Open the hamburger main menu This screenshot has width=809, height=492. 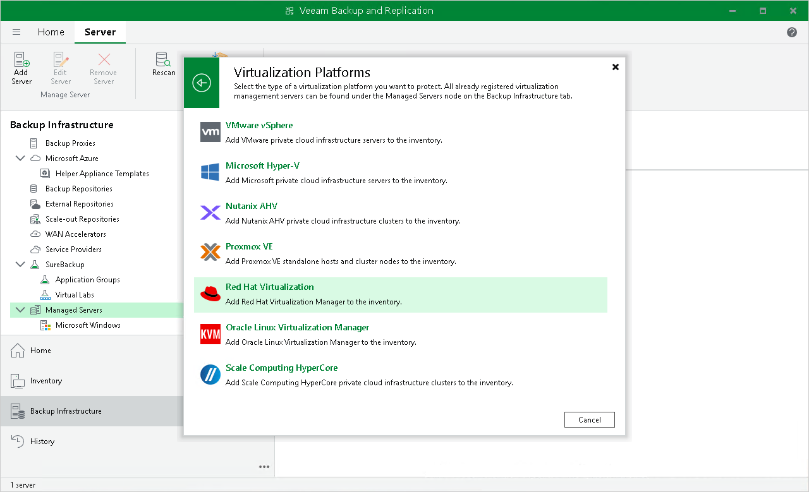16,32
